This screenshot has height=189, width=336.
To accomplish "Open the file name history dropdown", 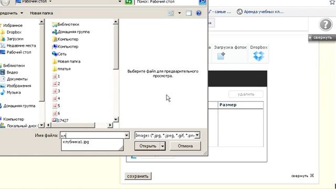I will (x=127, y=135).
